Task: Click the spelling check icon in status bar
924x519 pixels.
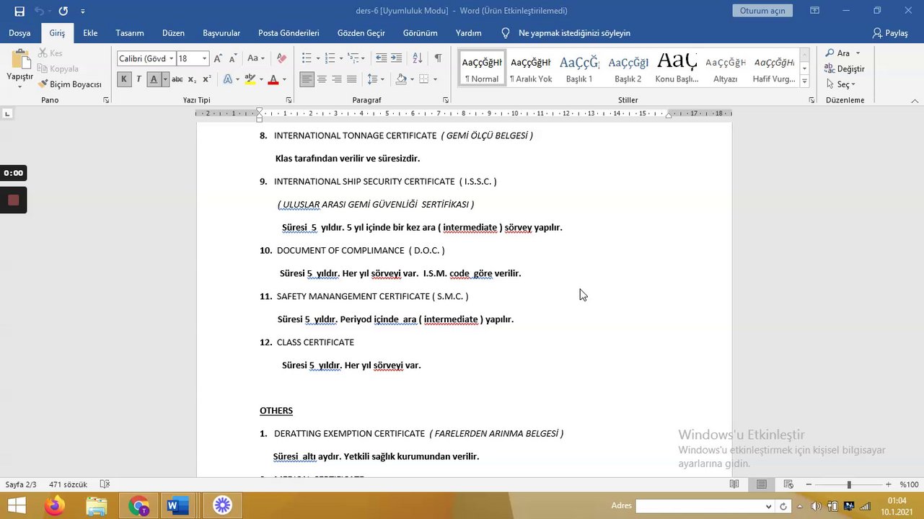Action: click(105, 484)
